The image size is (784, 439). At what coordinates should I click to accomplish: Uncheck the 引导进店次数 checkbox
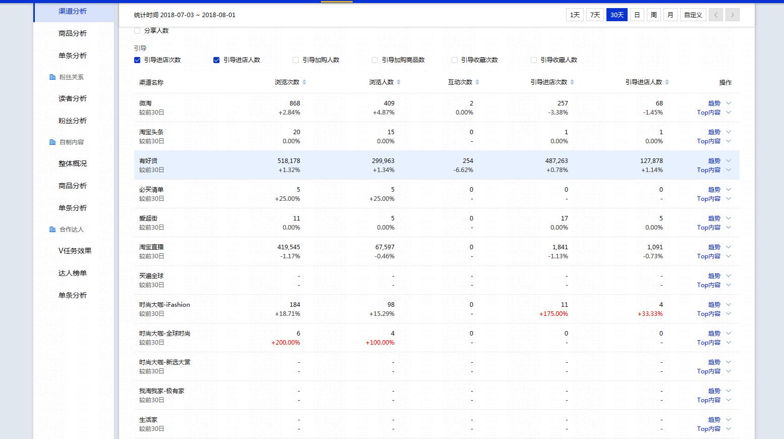pyautogui.click(x=137, y=60)
